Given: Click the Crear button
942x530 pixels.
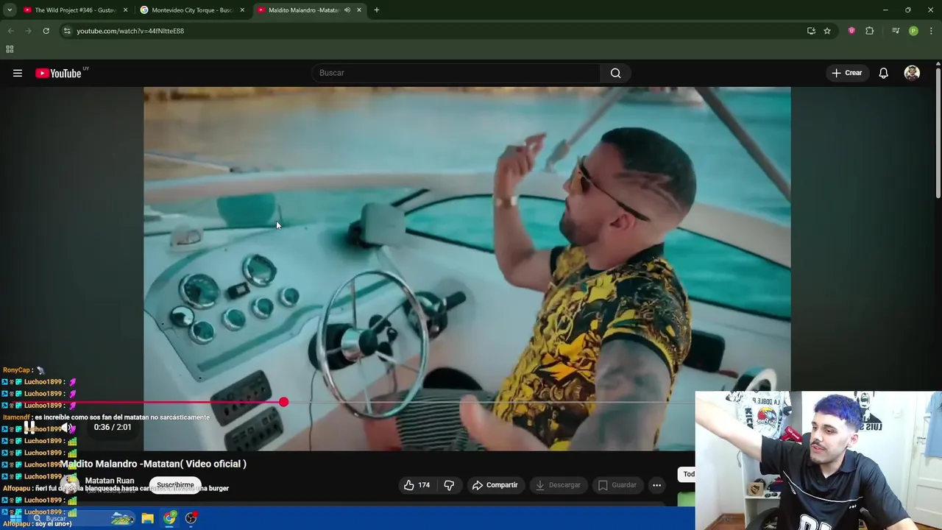Looking at the screenshot, I should 846,73.
